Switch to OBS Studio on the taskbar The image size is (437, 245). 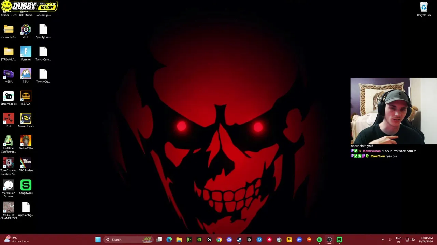click(x=329, y=240)
